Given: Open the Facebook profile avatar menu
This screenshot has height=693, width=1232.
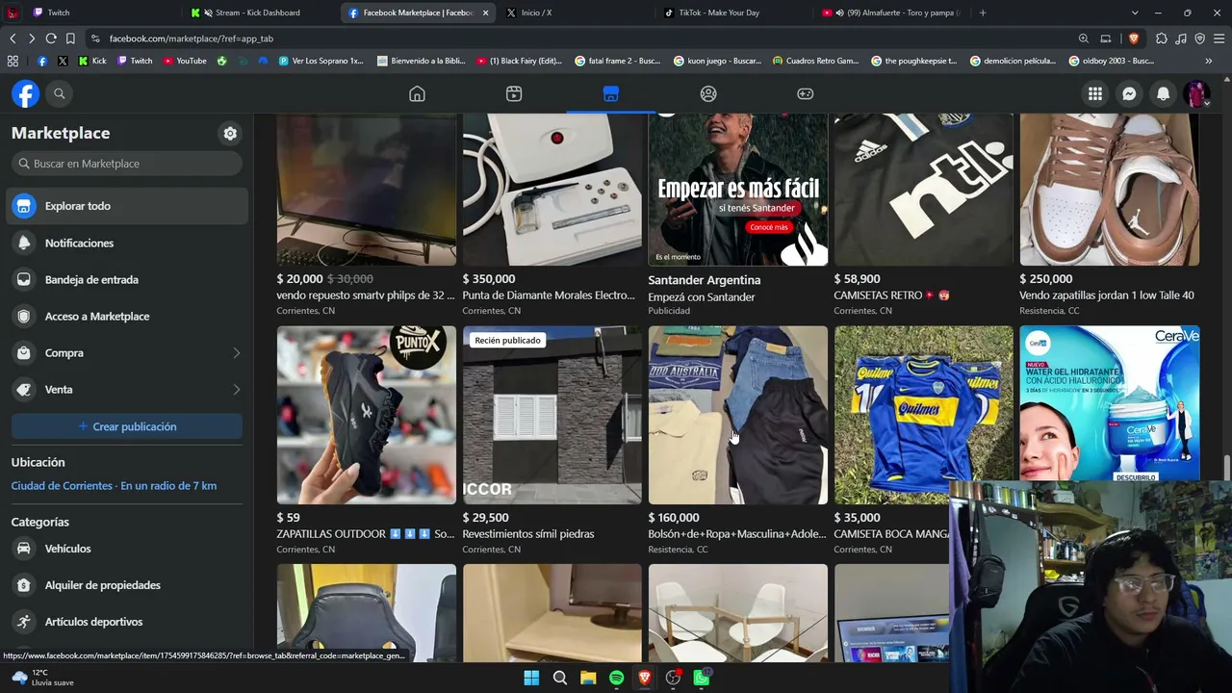Looking at the screenshot, I should [x=1196, y=93].
